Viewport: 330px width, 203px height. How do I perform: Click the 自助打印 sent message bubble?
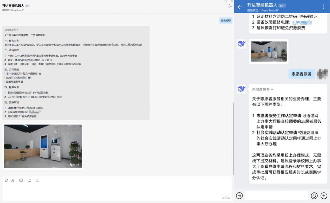(226, 21)
